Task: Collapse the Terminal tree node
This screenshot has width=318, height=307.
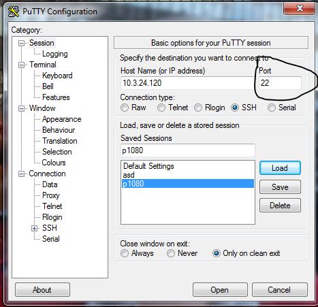Action: click(21, 65)
